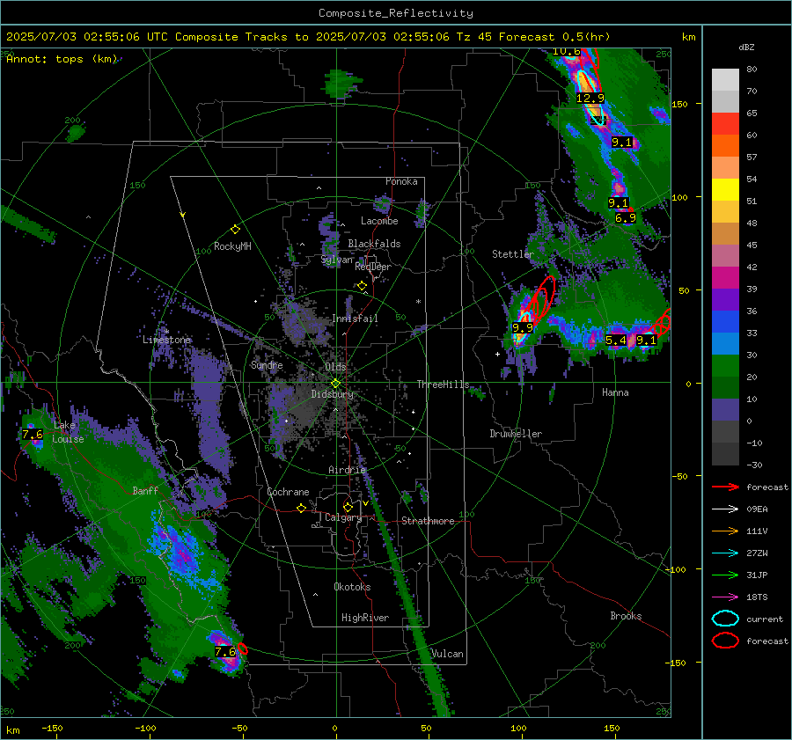Click the Strathmore city label
Image resolution: width=792 pixels, height=740 pixels.
(x=428, y=521)
